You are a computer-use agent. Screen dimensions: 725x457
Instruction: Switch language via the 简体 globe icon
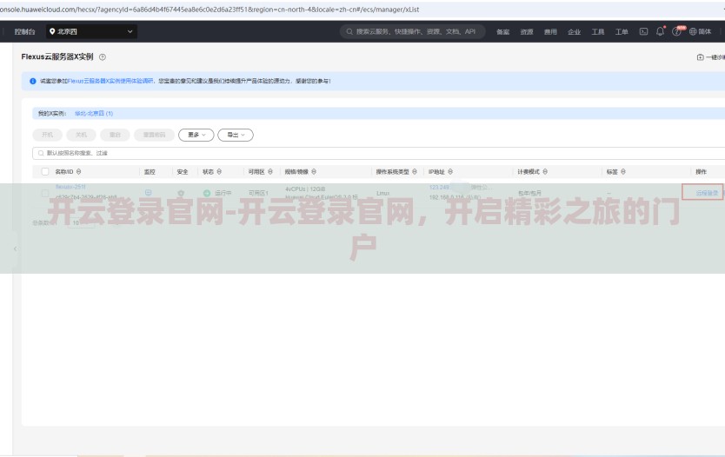pyautogui.click(x=700, y=31)
